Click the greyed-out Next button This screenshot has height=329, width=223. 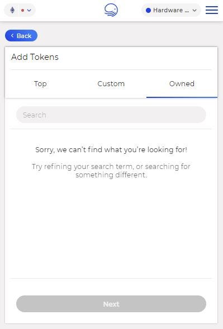coord(111,304)
